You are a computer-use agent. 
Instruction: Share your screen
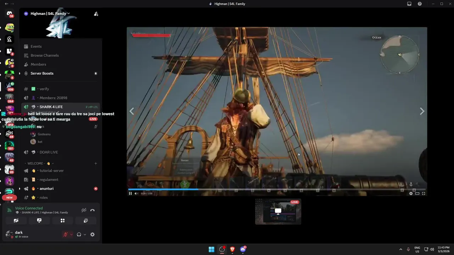[x=39, y=220]
